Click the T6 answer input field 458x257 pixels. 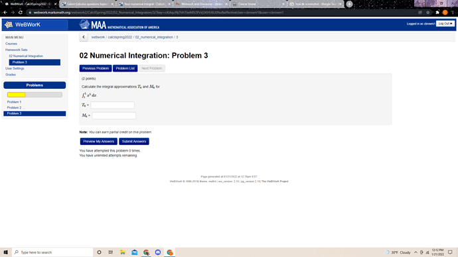(x=112, y=105)
